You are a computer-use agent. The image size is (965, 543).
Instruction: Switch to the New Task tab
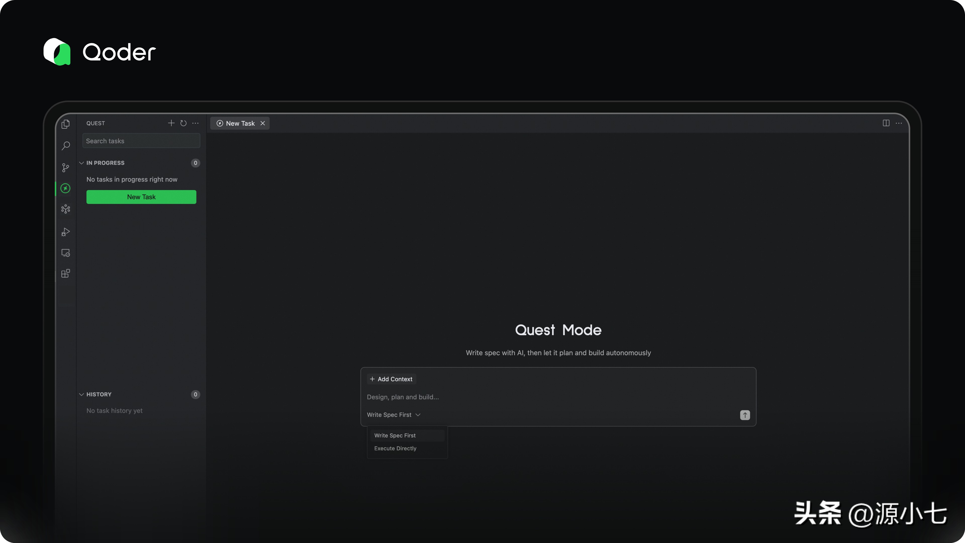[x=240, y=123]
